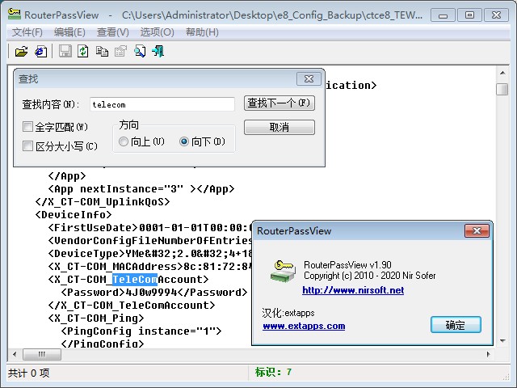Open the 帮助(H) menu
The image size is (517, 388).
coord(202,32)
